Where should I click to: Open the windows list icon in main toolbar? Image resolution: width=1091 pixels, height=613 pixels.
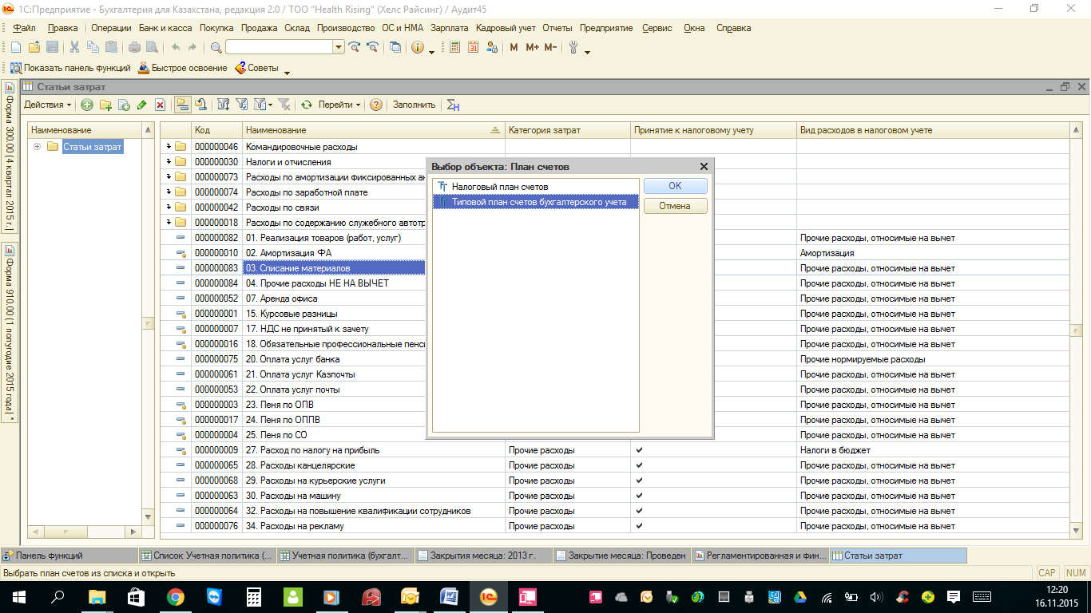[x=395, y=48]
